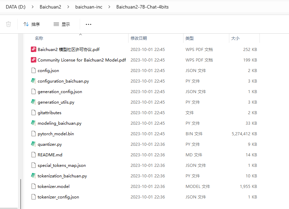289x209 pixels.
Task: Click the file icon of pytorch_model.bin
Action: coord(33,134)
